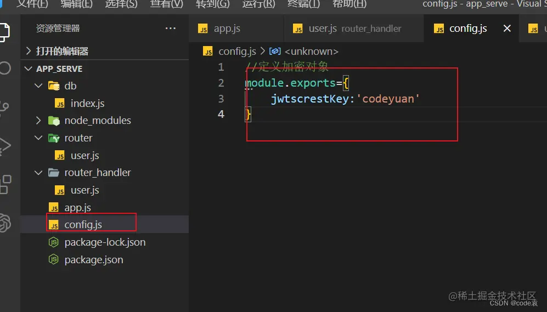Open the 终端(T) menu
Viewport: 547px width, 312px height.
303,4
